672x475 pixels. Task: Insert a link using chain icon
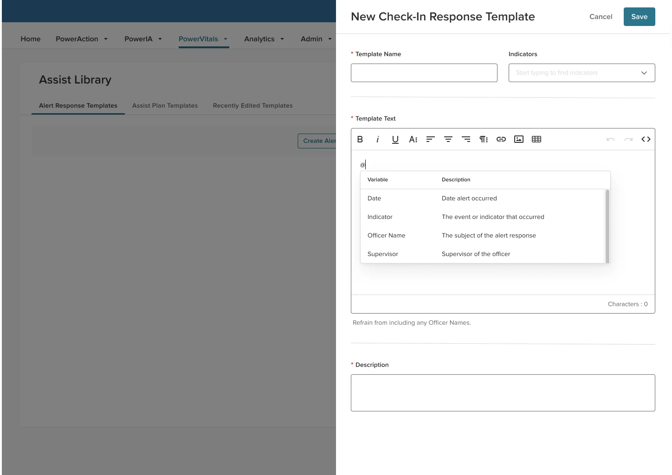click(x=501, y=139)
